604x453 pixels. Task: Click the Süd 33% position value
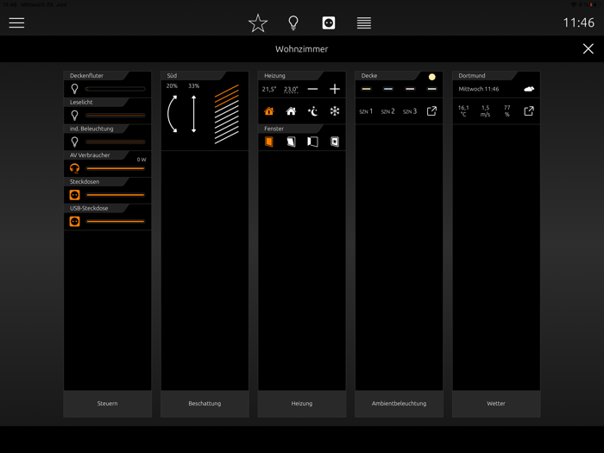pos(194,86)
